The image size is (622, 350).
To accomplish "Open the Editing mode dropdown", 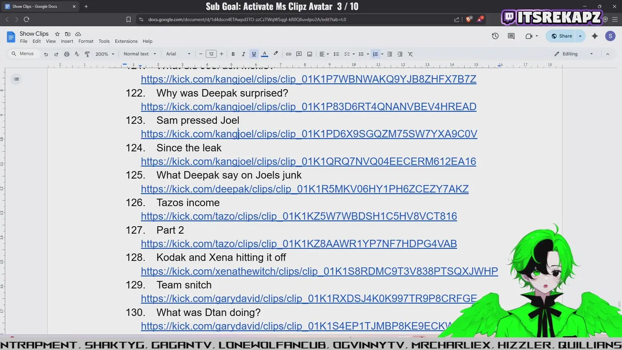I will point(573,54).
